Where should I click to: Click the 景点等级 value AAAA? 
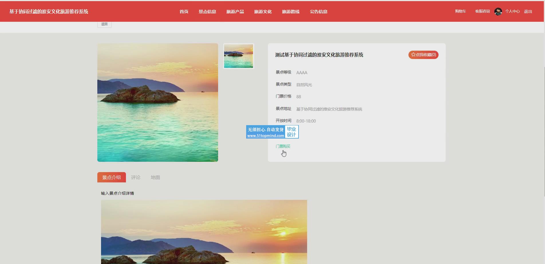[x=302, y=73]
